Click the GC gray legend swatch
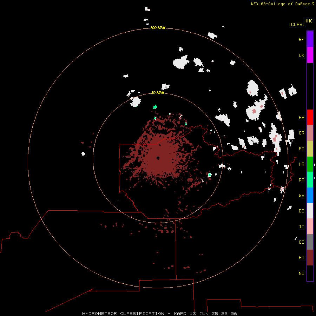Viewport: 316px width, 316px height. (x=310, y=242)
